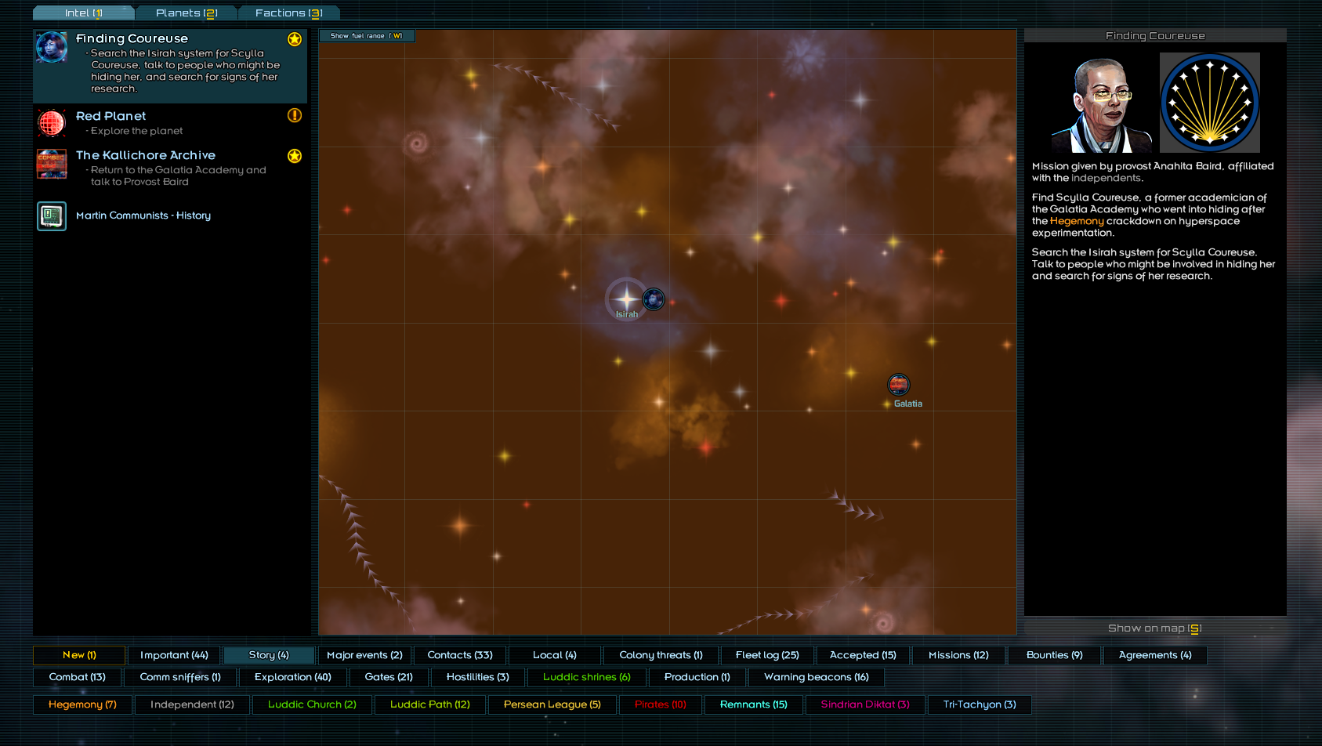Click provost Anahita Baird's portrait
Viewport: 1322px width, 746px height.
[1101, 103]
